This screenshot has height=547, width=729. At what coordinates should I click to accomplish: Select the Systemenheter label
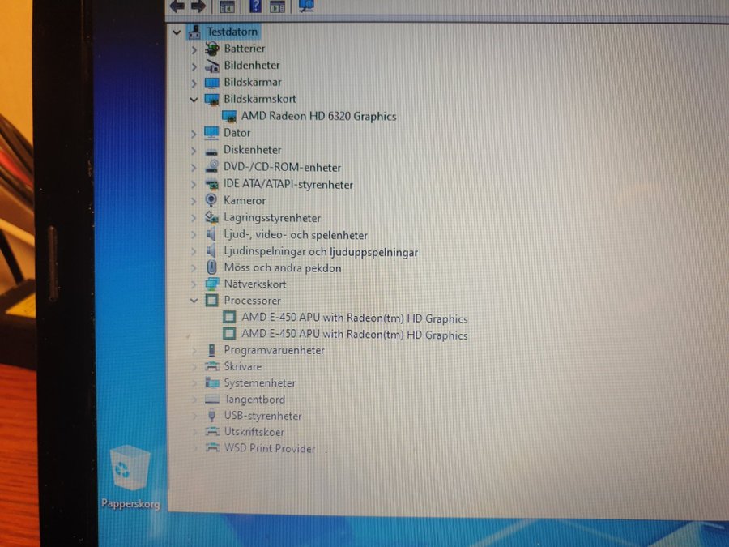[x=260, y=382]
